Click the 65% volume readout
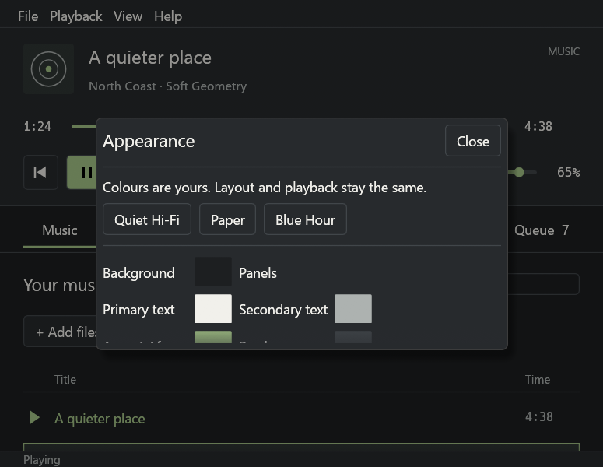The height and width of the screenshot is (467, 603). point(569,172)
